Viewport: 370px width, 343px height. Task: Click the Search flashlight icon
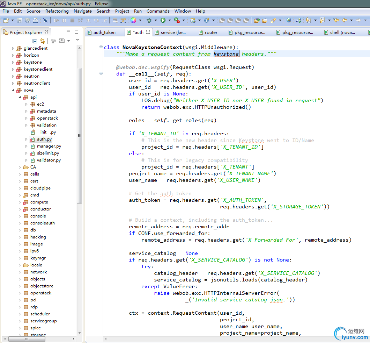(273, 20)
